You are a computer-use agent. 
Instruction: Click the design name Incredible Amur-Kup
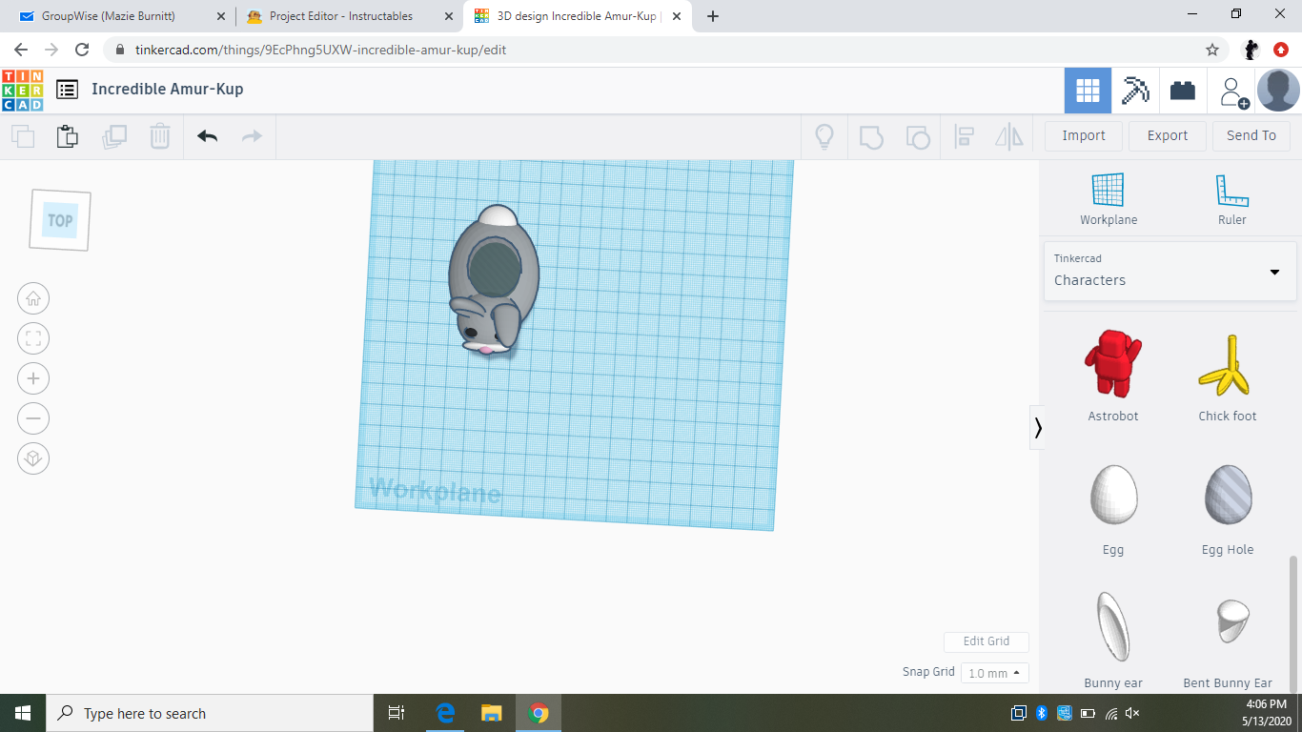(x=168, y=89)
